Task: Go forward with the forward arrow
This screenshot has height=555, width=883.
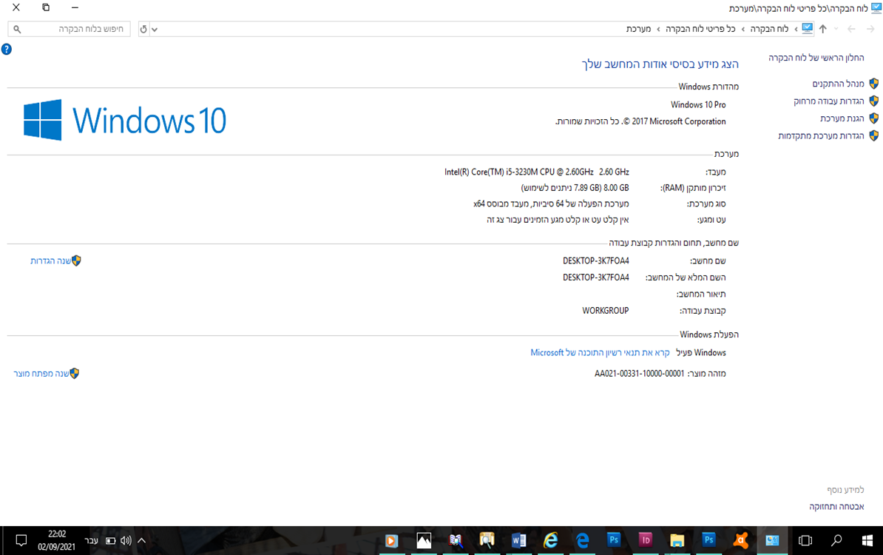Action: point(851,29)
